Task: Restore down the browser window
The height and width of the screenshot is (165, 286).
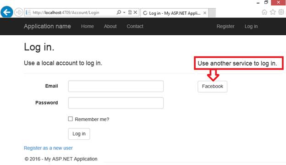Action: (266, 2)
